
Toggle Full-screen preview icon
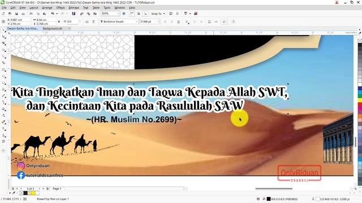click(x=124, y=14)
